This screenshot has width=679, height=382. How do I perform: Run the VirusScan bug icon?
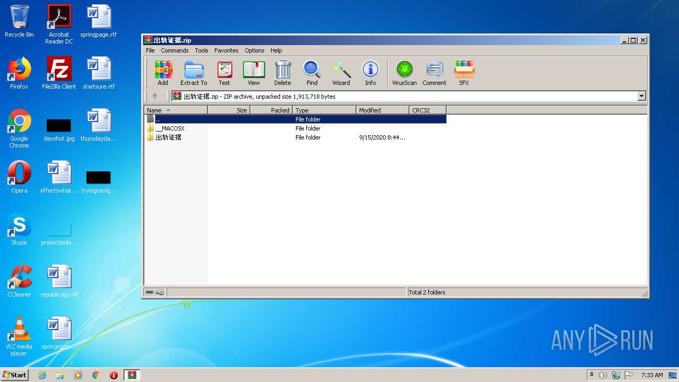[x=404, y=73]
